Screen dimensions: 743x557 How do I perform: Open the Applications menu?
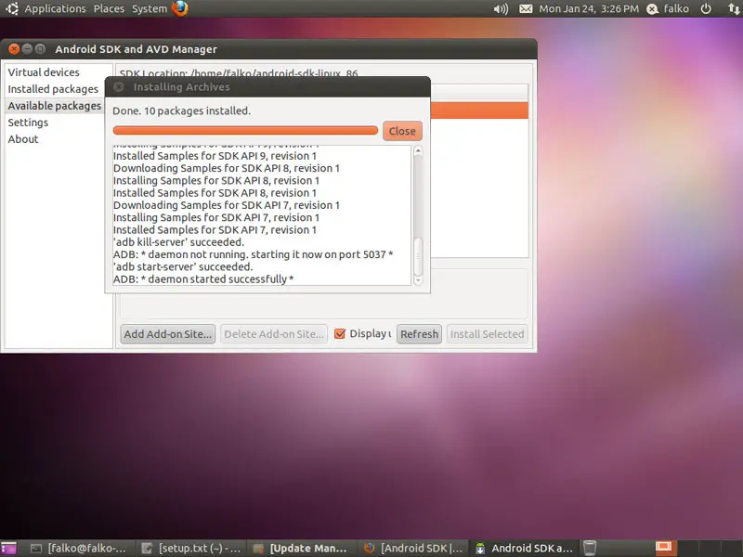pyautogui.click(x=55, y=8)
